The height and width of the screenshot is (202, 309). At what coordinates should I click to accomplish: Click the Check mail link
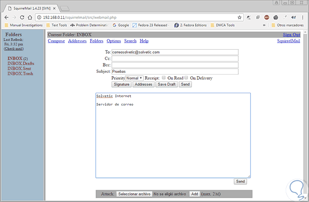pos(14,49)
